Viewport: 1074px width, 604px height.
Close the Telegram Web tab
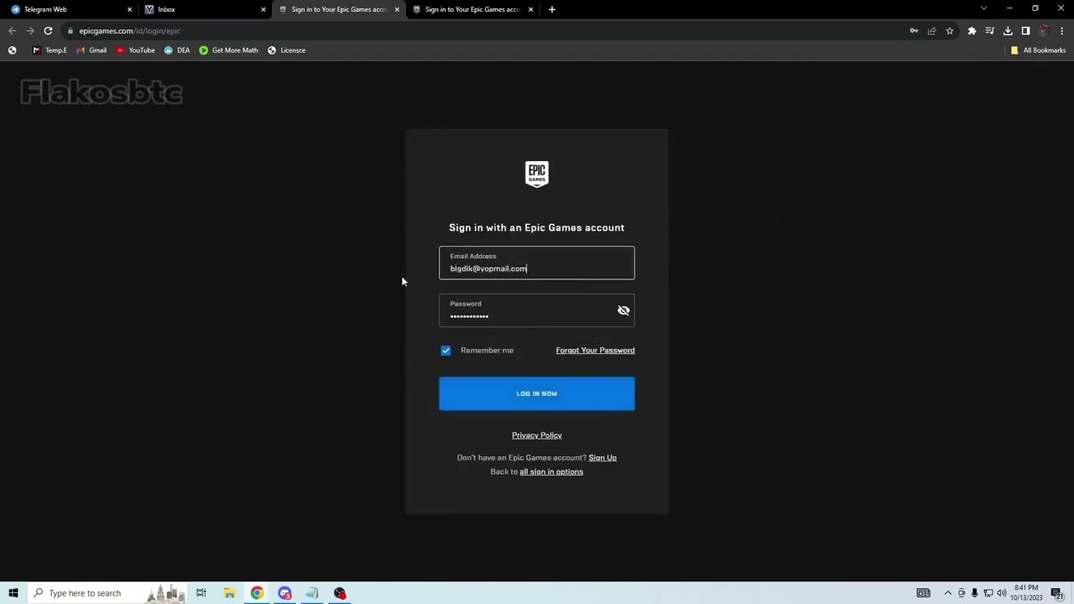click(x=129, y=9)
